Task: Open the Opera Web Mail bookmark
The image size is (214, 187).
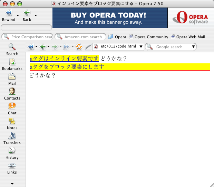Action: (188, 37)
